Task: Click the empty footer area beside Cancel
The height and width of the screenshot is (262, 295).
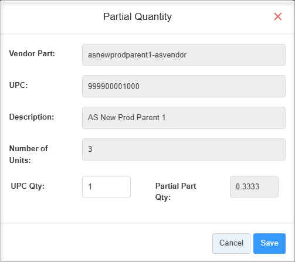Action: [x=106, y=242]
